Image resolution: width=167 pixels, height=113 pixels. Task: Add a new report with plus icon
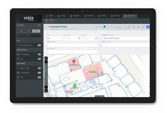point(39,25)
